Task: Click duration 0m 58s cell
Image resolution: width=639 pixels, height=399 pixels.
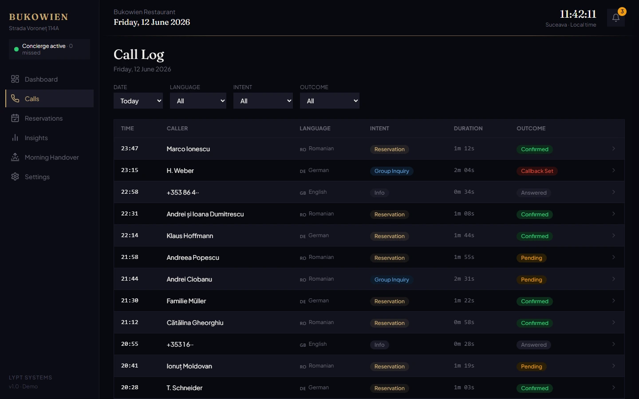Action: [x=464, y=322]
